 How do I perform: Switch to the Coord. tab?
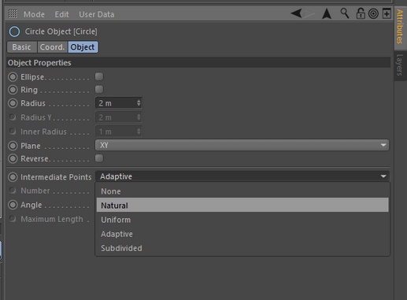[x=53, y=47]
